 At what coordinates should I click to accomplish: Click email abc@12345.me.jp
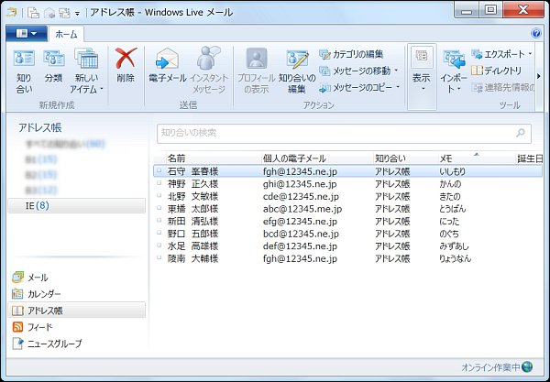(302, 209)
